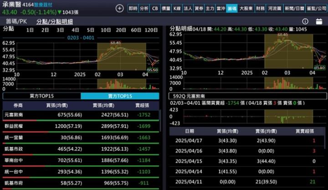Switch to the 財務 tab

point(261,8)
